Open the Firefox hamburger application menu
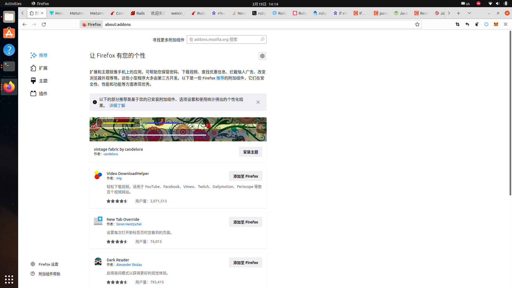 pos(506,24)
